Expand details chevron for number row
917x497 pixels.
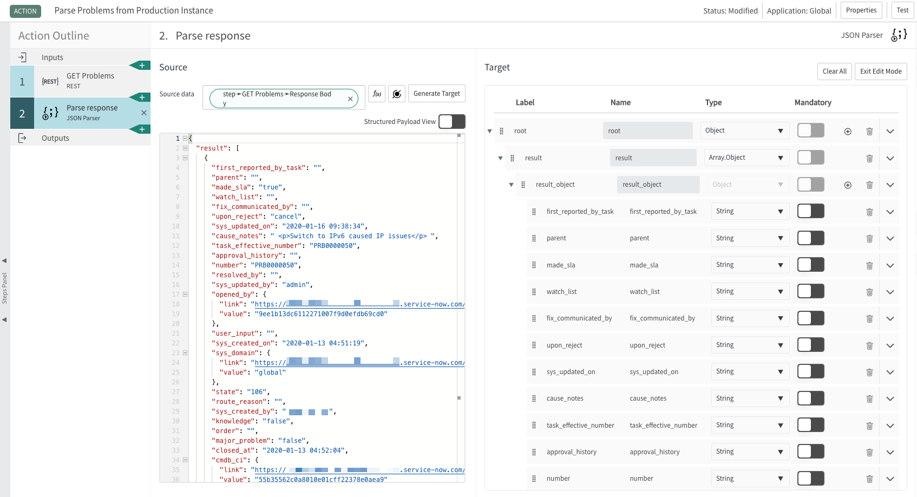(x=890, y=479)
